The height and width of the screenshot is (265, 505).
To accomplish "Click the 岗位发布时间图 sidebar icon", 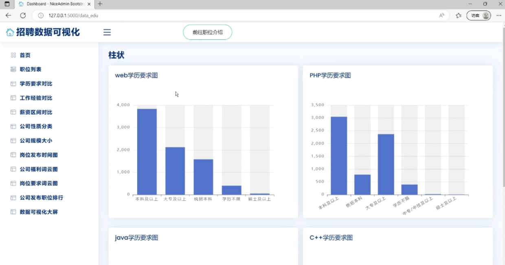I will (x=13, y=155).
